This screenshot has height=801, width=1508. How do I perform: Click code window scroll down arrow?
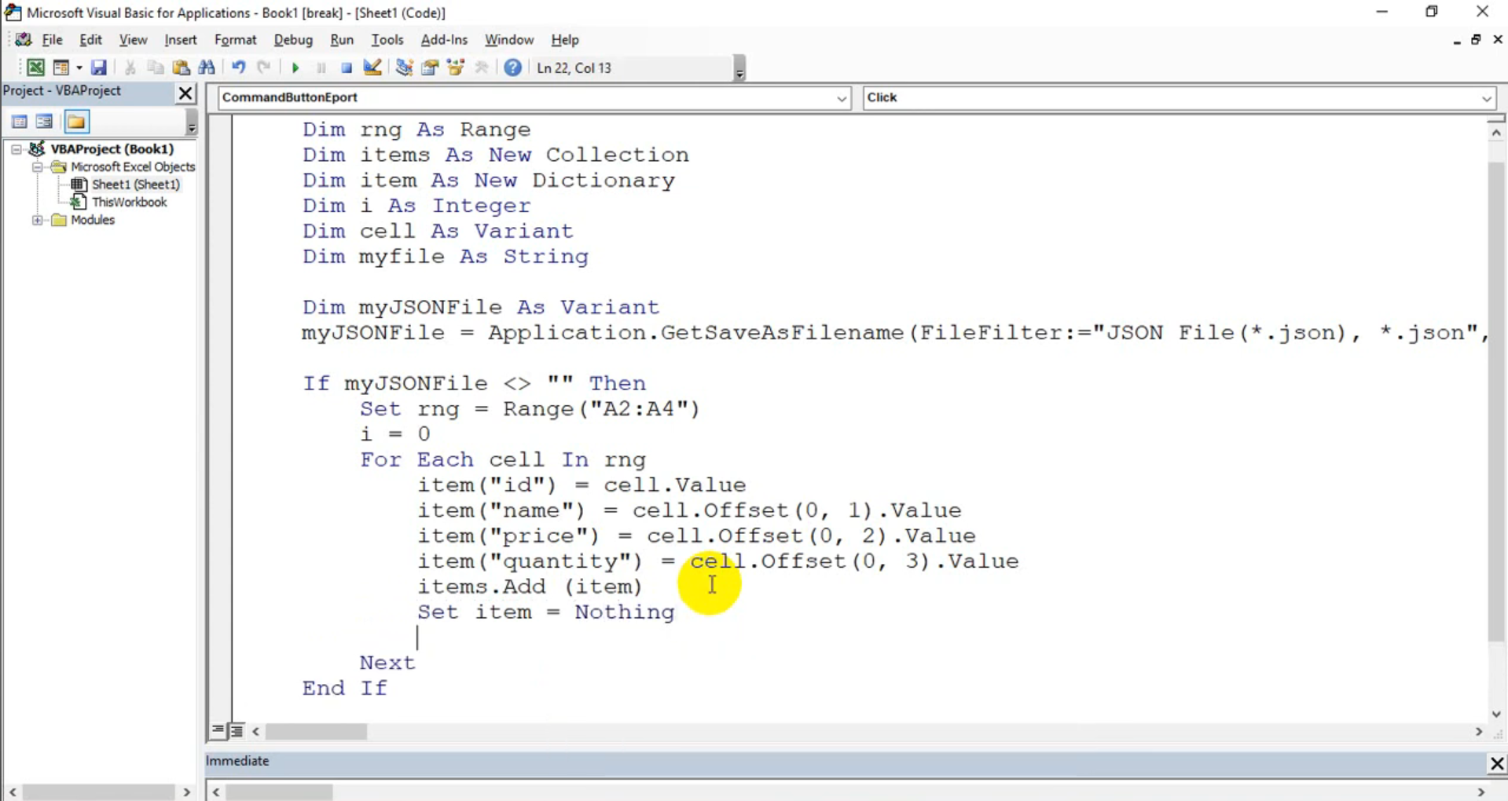click(1496, 714)
